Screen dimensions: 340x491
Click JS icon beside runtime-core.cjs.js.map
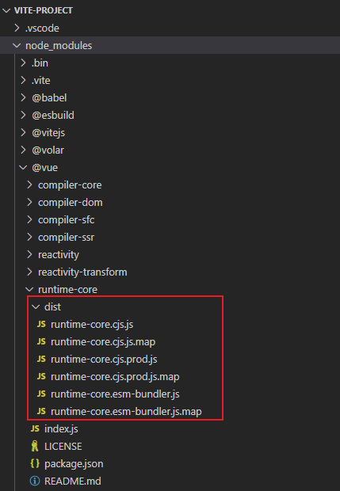(x=41, y=341)
